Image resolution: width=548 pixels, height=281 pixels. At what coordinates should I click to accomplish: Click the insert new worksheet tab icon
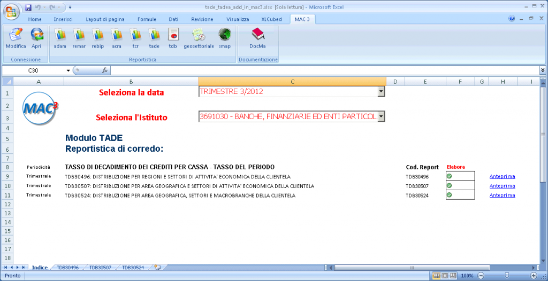click(x=157, y=268)
